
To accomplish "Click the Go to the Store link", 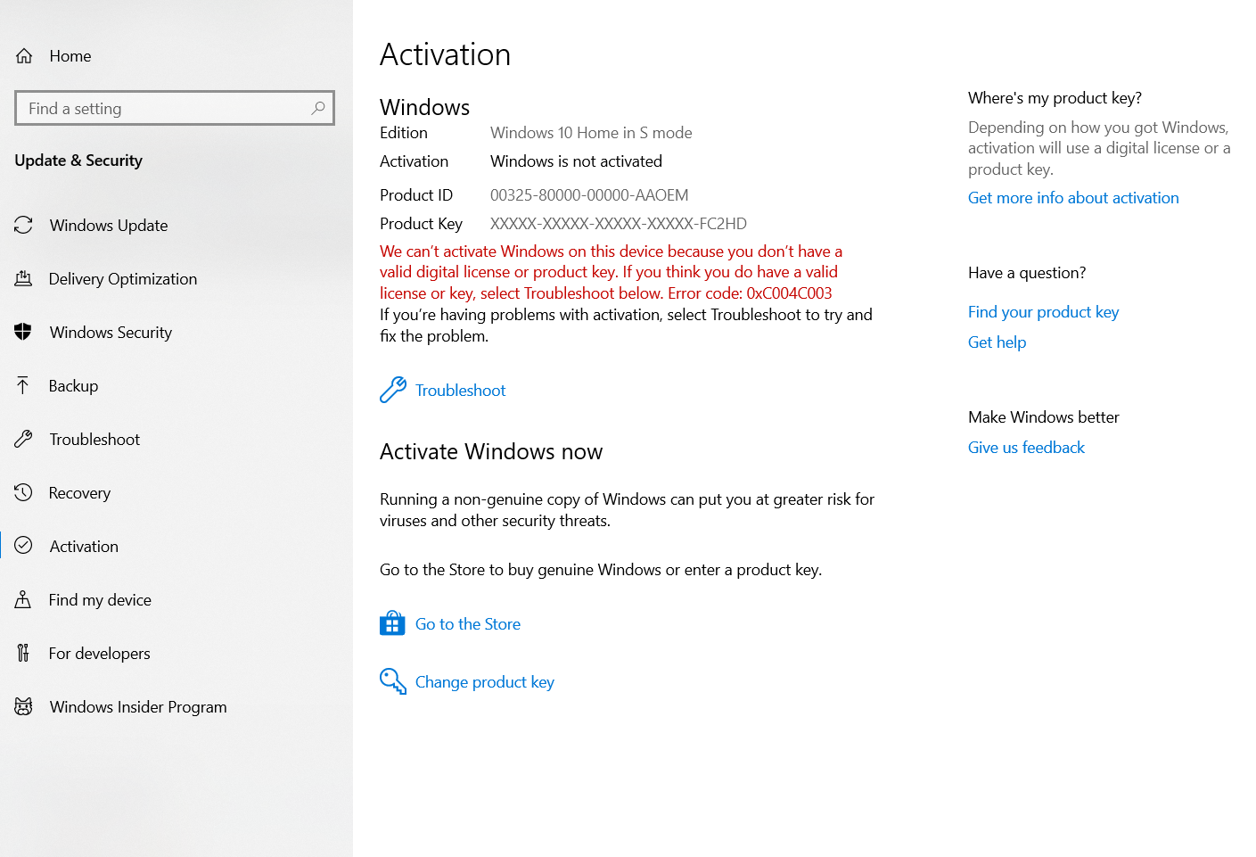I will pos(468,624).
